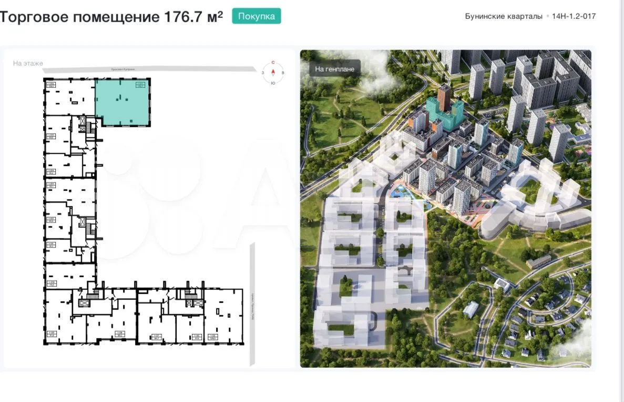Click the unit code 14Н-1.2-017
The width and height of the screenshot is (624, 402).
pos(574,16)
